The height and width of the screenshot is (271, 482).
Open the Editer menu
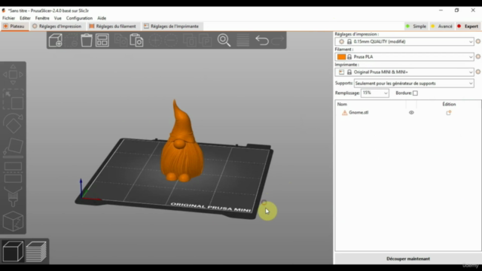point(25,18)
